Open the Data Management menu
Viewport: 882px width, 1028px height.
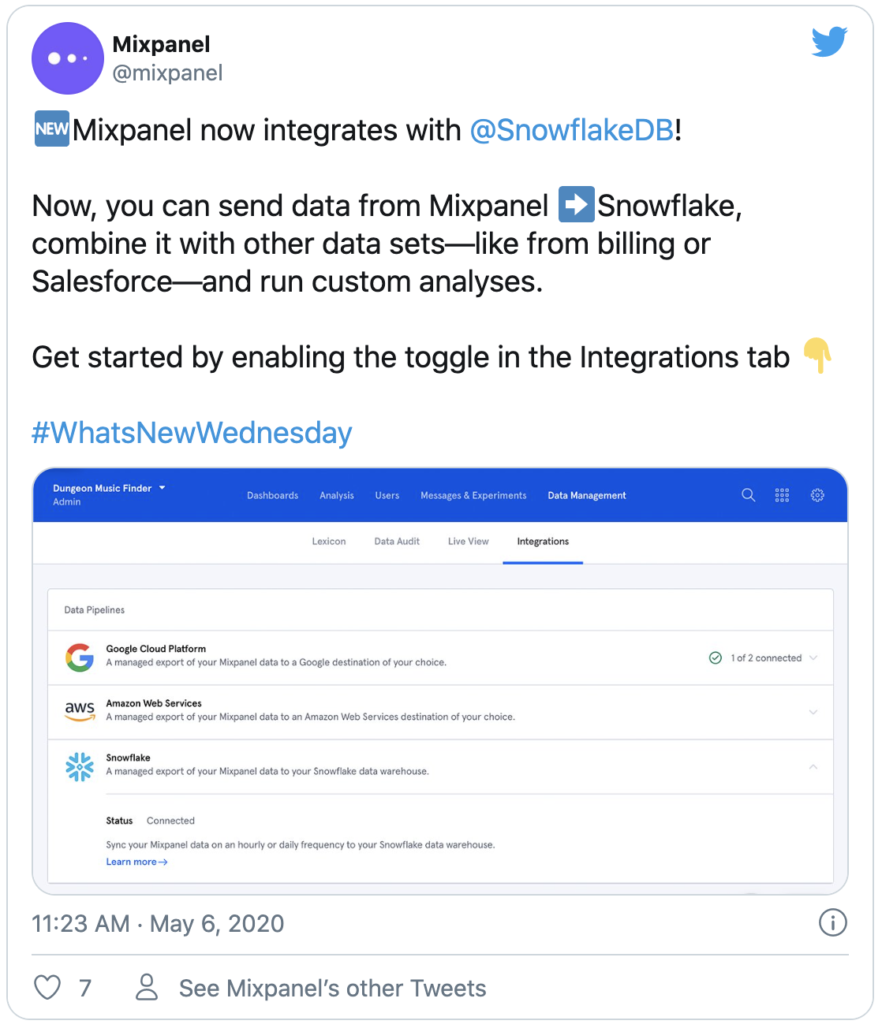(587, 496)
